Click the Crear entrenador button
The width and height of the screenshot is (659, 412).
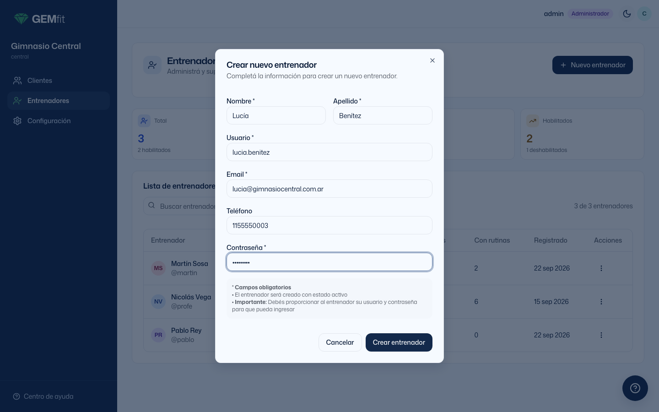pos(399,342)
